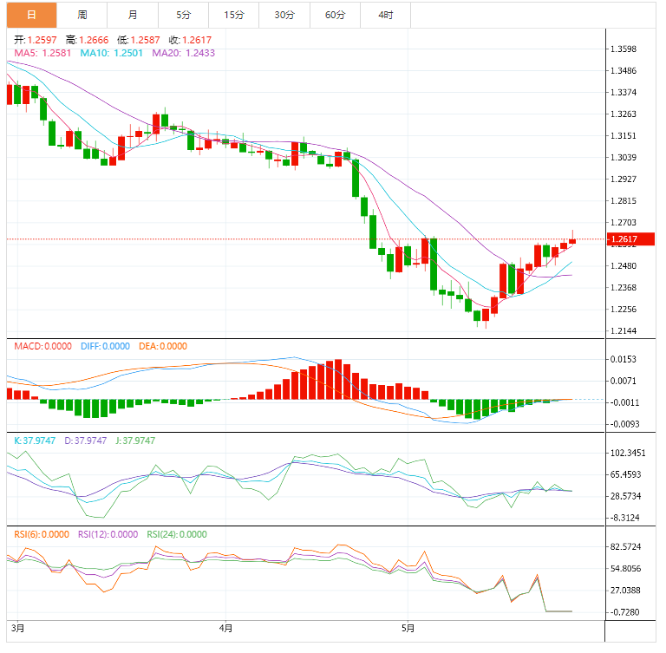Click the MA5: 1.2581 label
The image size is (666, 653).
(42, 53)
